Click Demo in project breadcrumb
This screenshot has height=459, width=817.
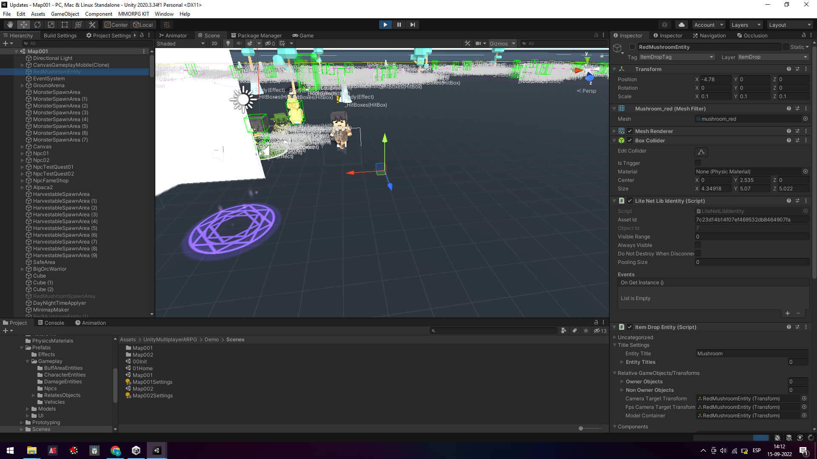211,340
